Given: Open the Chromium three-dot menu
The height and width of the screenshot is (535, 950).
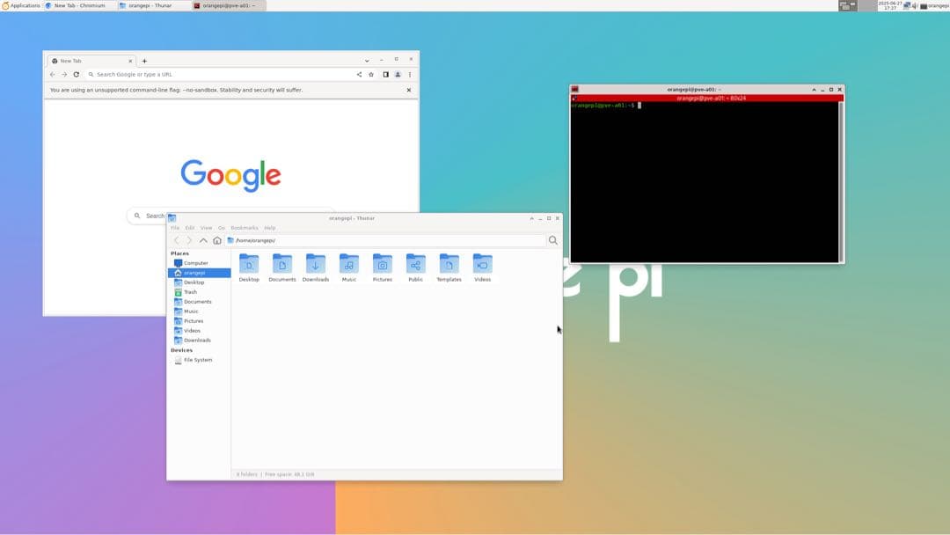Looking at the screenshot, I should (409, 75).
